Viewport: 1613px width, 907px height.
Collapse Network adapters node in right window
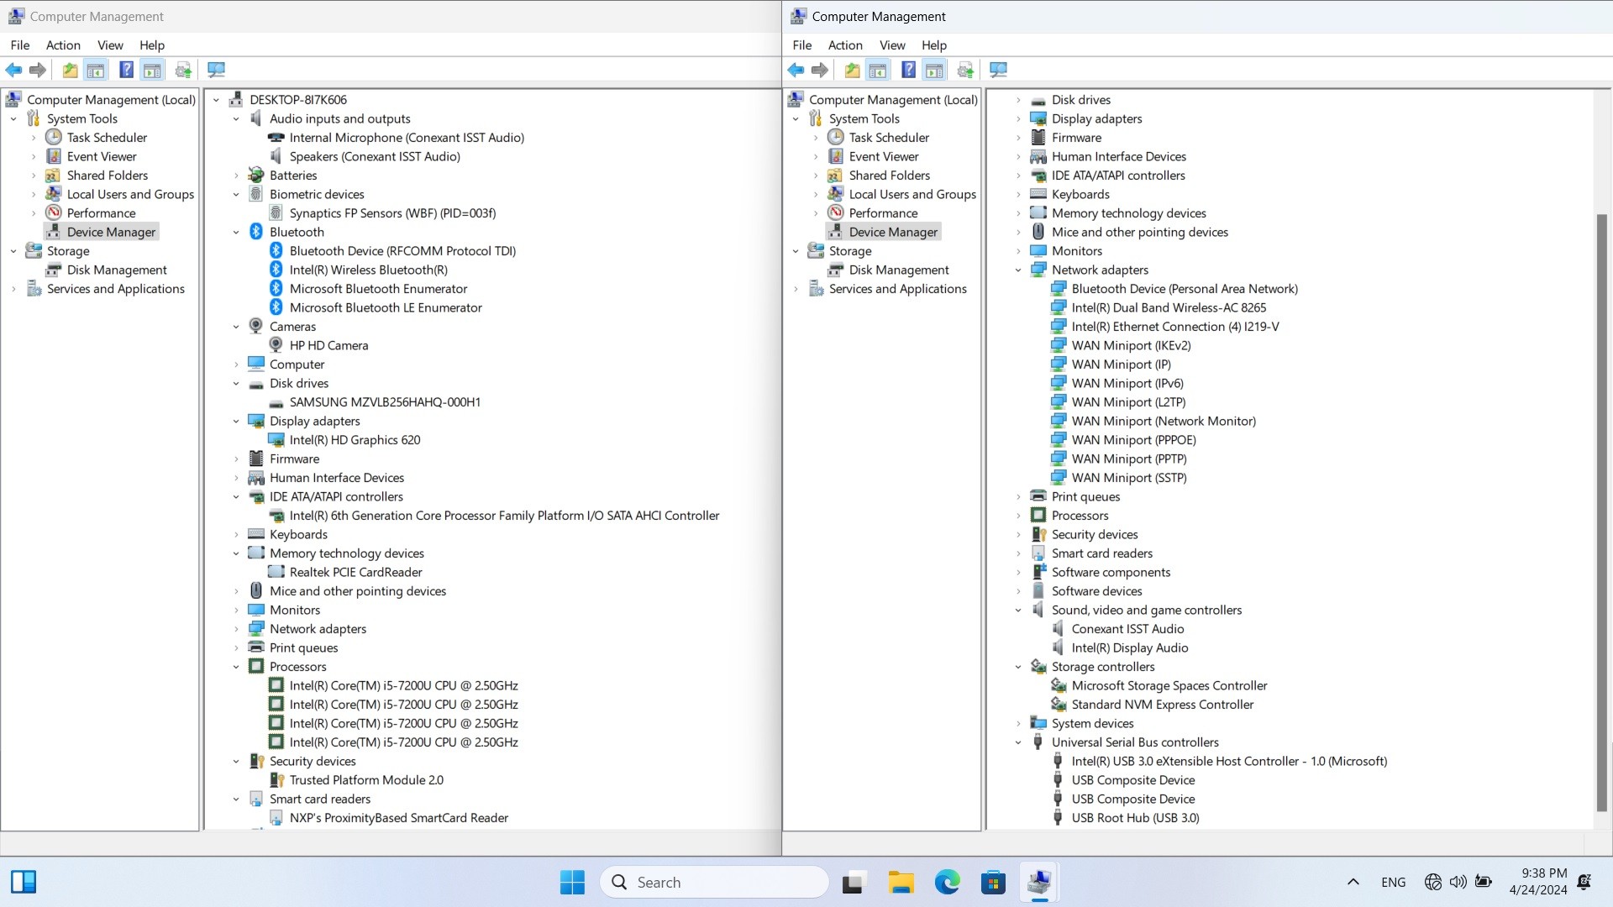coord(1018,270)
